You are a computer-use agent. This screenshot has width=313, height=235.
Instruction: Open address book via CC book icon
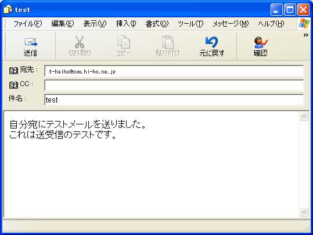click(x=13, y=85)
